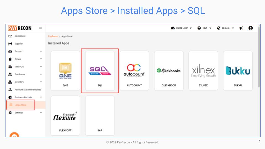This screenshot has width=265, height=149.
Task: Open the QuickBook app card
Action: pyautogui.click(x=169, y=71)
